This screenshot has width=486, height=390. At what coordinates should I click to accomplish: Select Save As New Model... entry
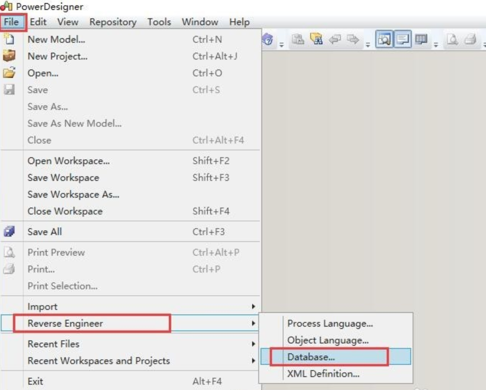pos(130,123)
